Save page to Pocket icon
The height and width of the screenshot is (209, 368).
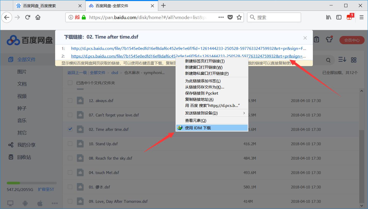(x=230, y=17)
